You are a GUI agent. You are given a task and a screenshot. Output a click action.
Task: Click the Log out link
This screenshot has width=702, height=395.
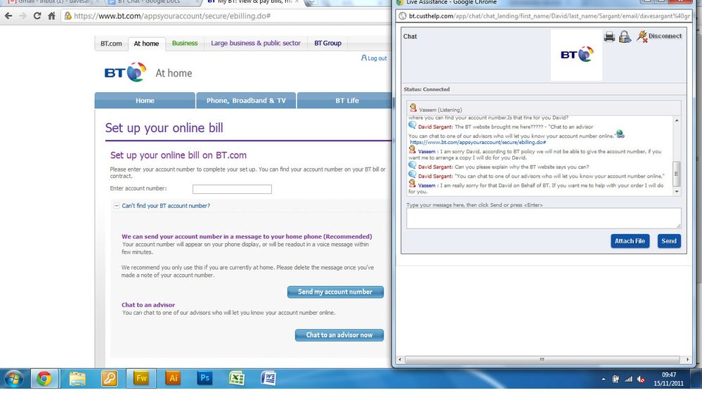click(374, 58)
